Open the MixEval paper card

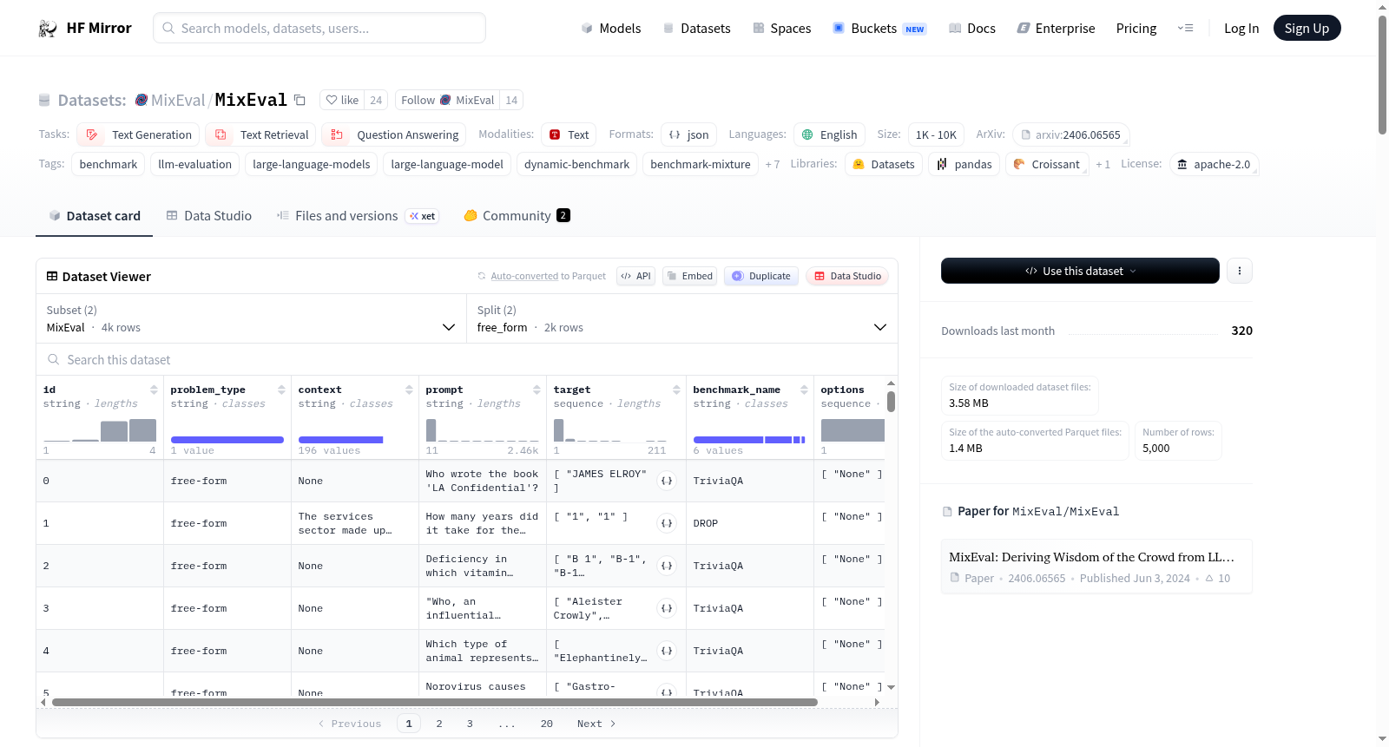1096,567
